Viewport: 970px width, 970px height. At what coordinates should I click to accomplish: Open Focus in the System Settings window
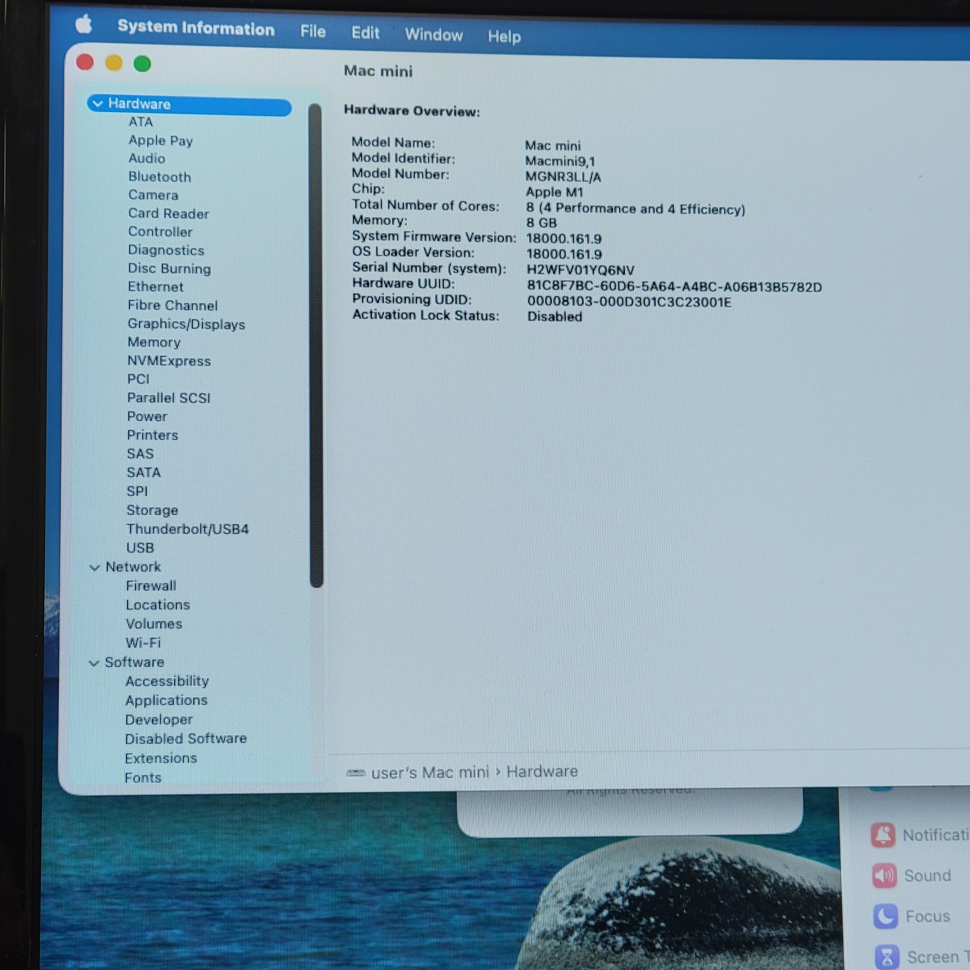[x=911, y=916]
